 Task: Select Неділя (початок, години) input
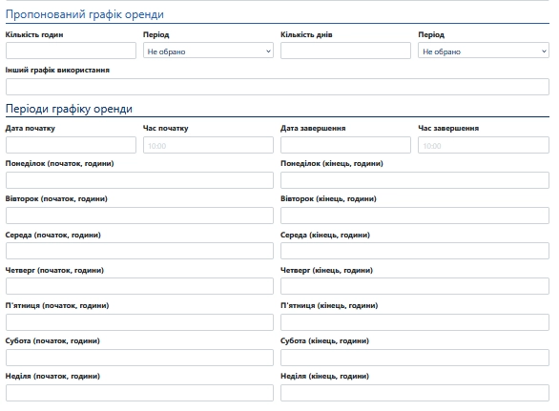(x=139, y=393)
